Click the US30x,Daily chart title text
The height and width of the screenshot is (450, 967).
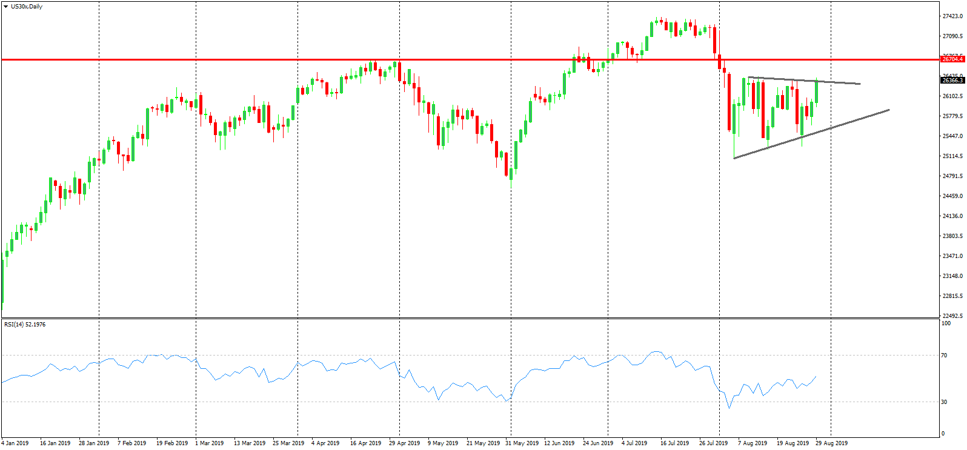27,7
